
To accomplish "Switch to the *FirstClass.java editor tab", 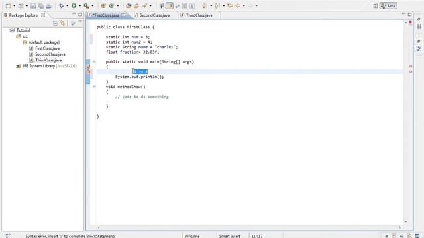I will [106, 15].
